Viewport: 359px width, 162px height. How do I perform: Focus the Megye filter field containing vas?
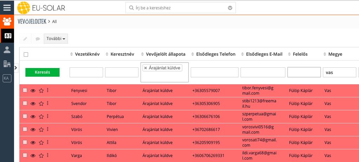(339, 72)
